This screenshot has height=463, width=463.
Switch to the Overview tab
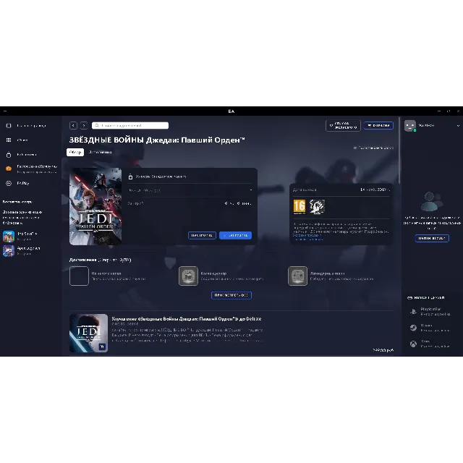pyautogui.click(x=75, y=153)
